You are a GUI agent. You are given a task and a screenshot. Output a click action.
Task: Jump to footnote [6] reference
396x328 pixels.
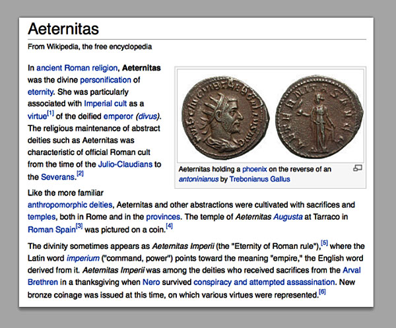pyautogui.click(x=322, y=292)
